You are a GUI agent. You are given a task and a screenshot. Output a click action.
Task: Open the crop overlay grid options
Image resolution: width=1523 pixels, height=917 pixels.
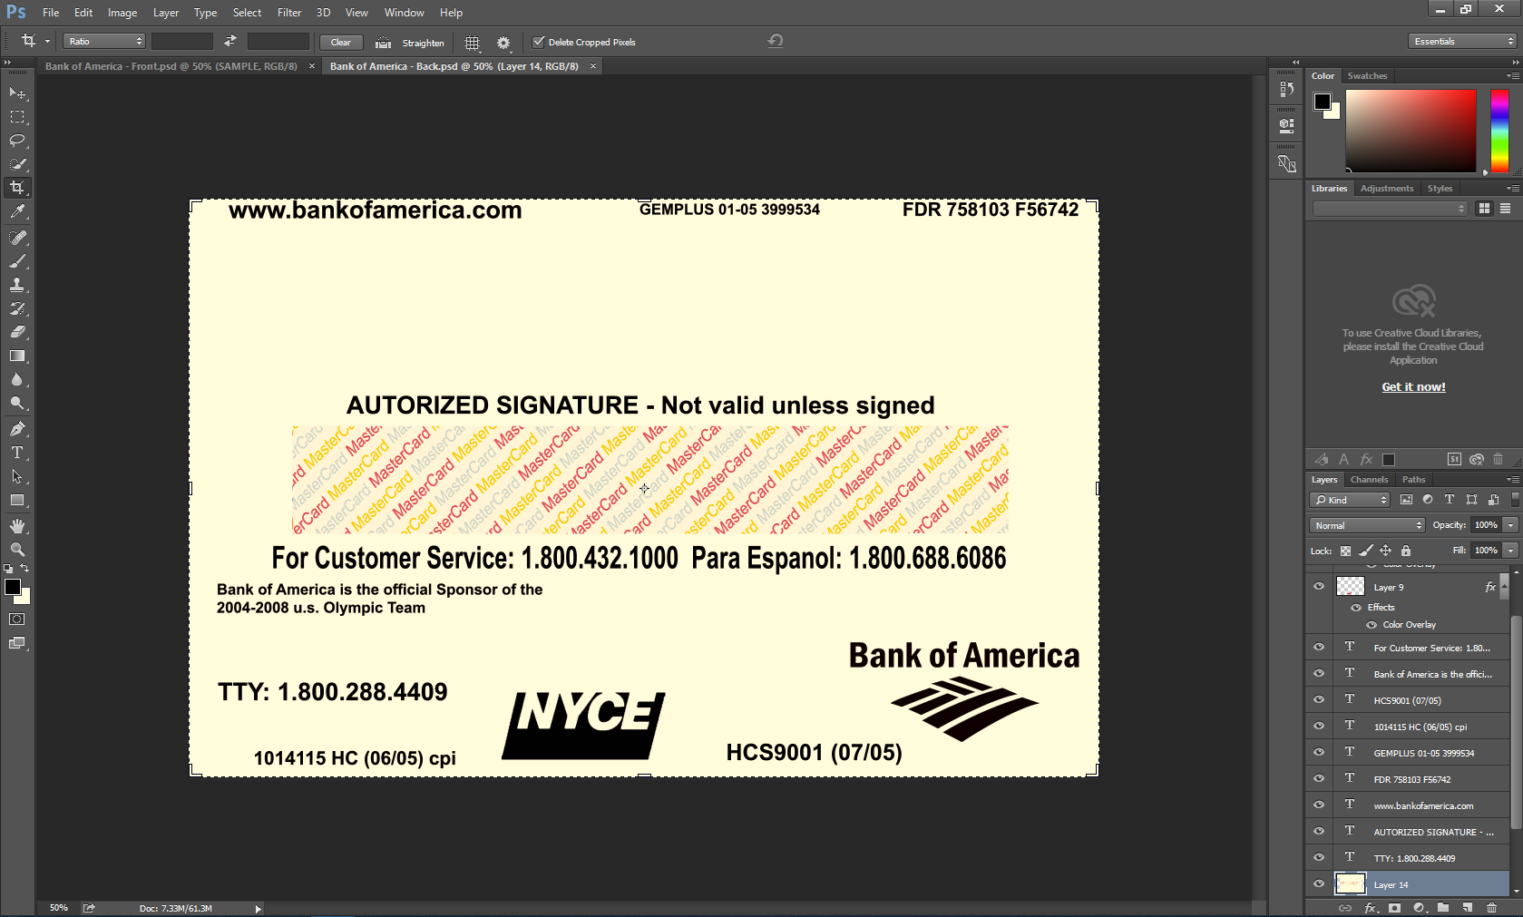(473, 43)
